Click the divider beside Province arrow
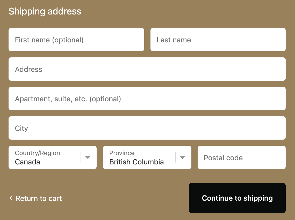Image resolution: width=295 pixels, height=220 pixels. [176, 157]
